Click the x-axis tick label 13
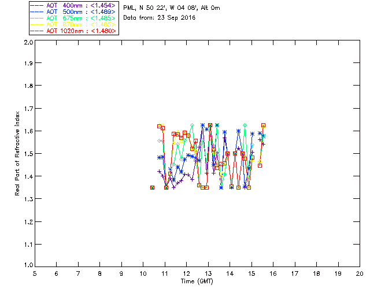Screen dimensions: 370x296 click(x=208, y=273)
